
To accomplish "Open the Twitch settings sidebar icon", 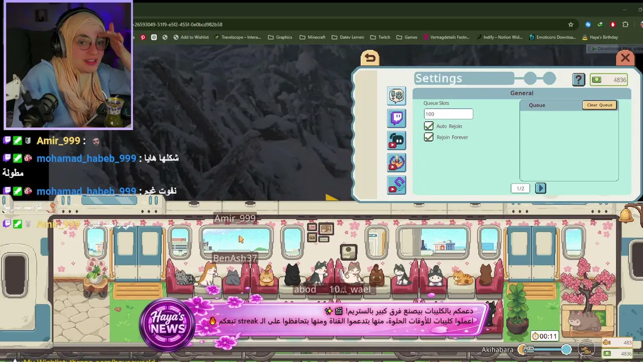I will (396, 118).
